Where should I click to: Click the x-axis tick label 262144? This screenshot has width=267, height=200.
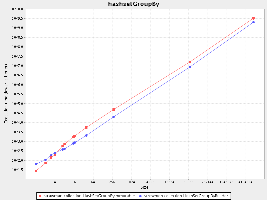pos(208,182)
